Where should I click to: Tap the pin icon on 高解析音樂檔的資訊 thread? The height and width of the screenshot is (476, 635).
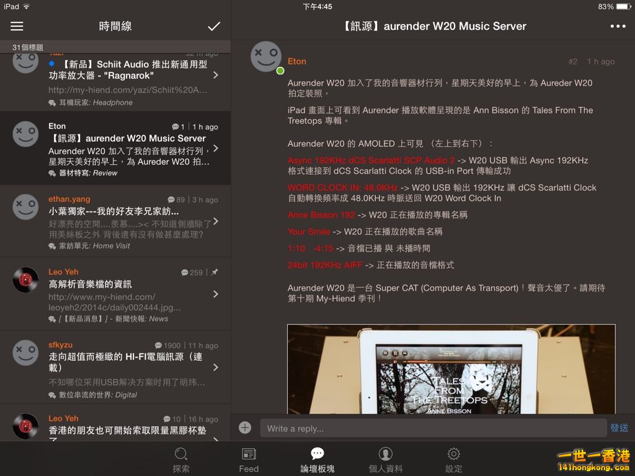pyautogui.click(x=215, y=272)
